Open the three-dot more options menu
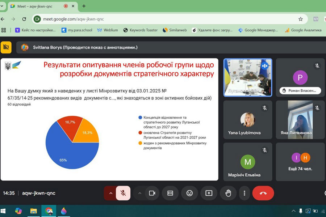 [x=244, y=193]
